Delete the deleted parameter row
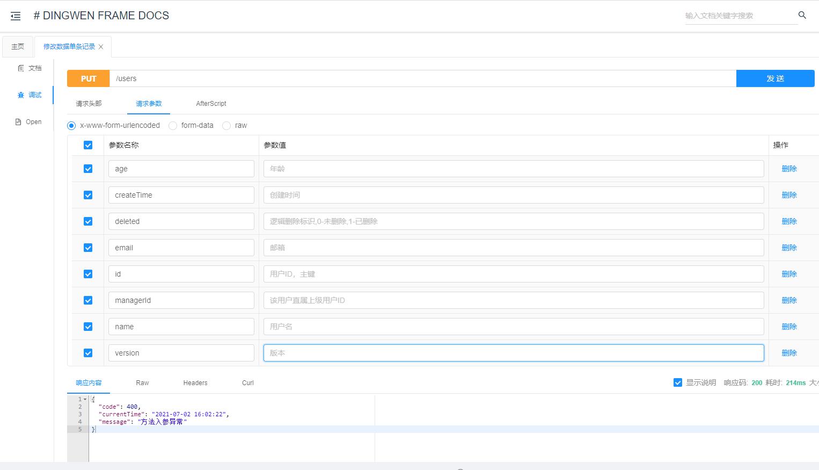The width and height of the screenshot is (819, 470). tap(789, 221)
